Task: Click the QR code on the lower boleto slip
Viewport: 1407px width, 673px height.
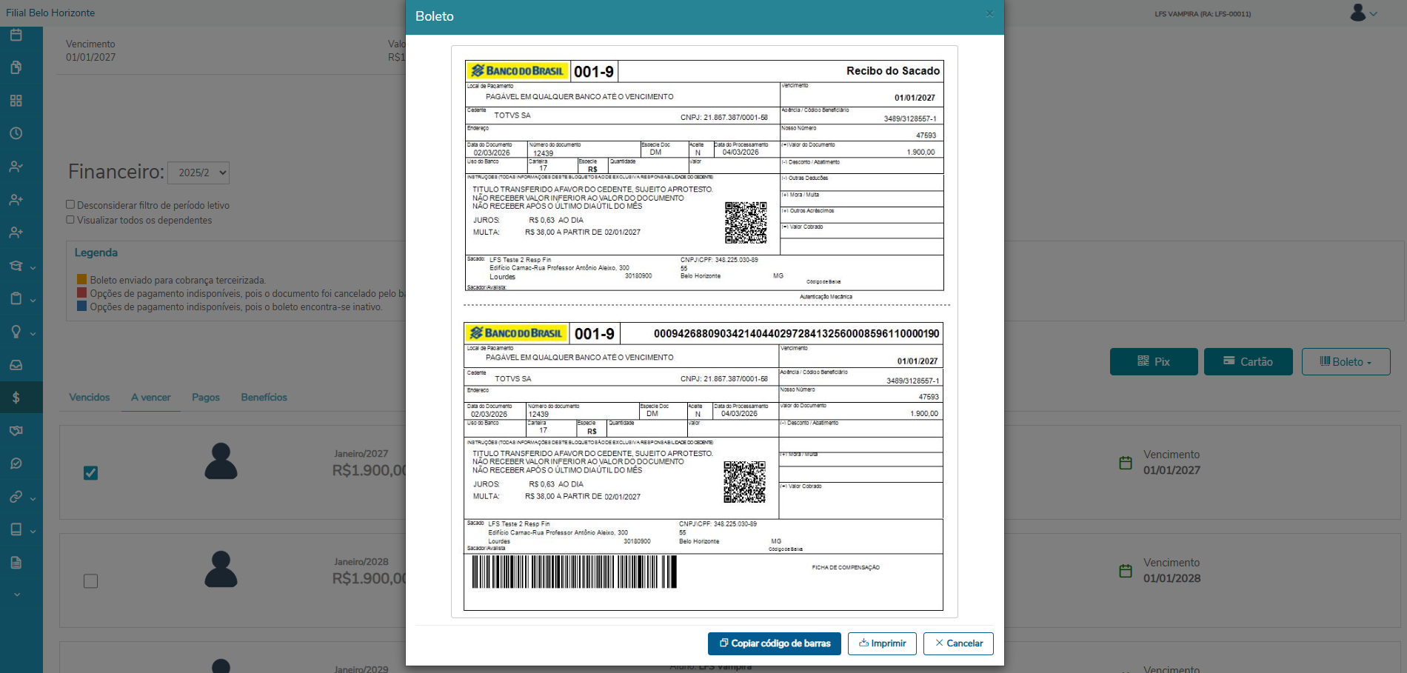Action: click(744, 482)
